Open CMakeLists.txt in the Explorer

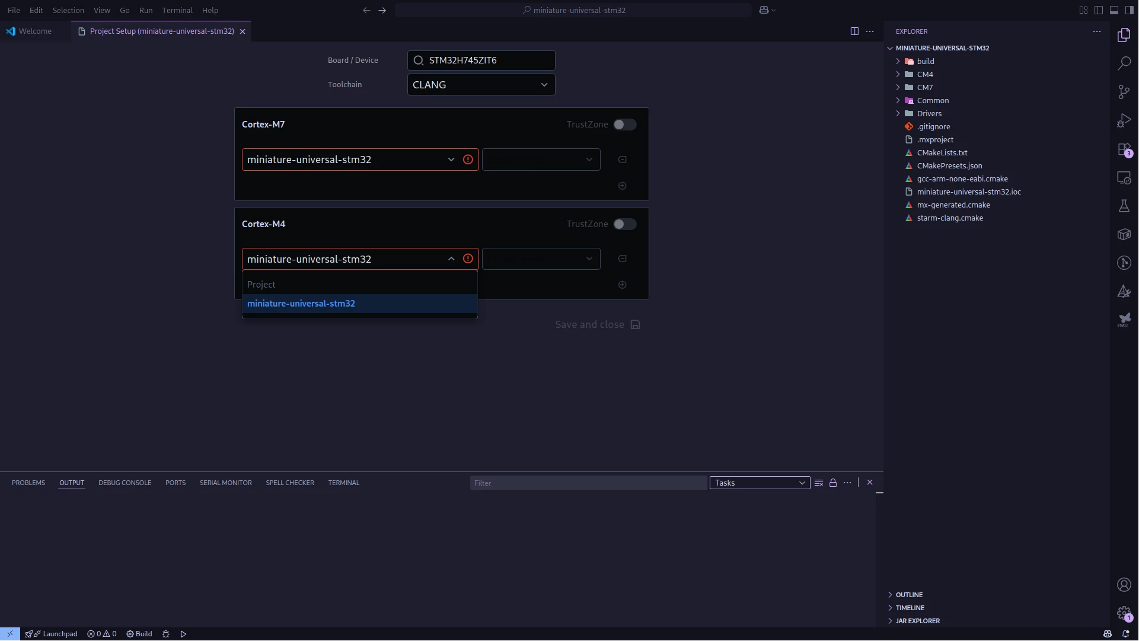point(942,153)
